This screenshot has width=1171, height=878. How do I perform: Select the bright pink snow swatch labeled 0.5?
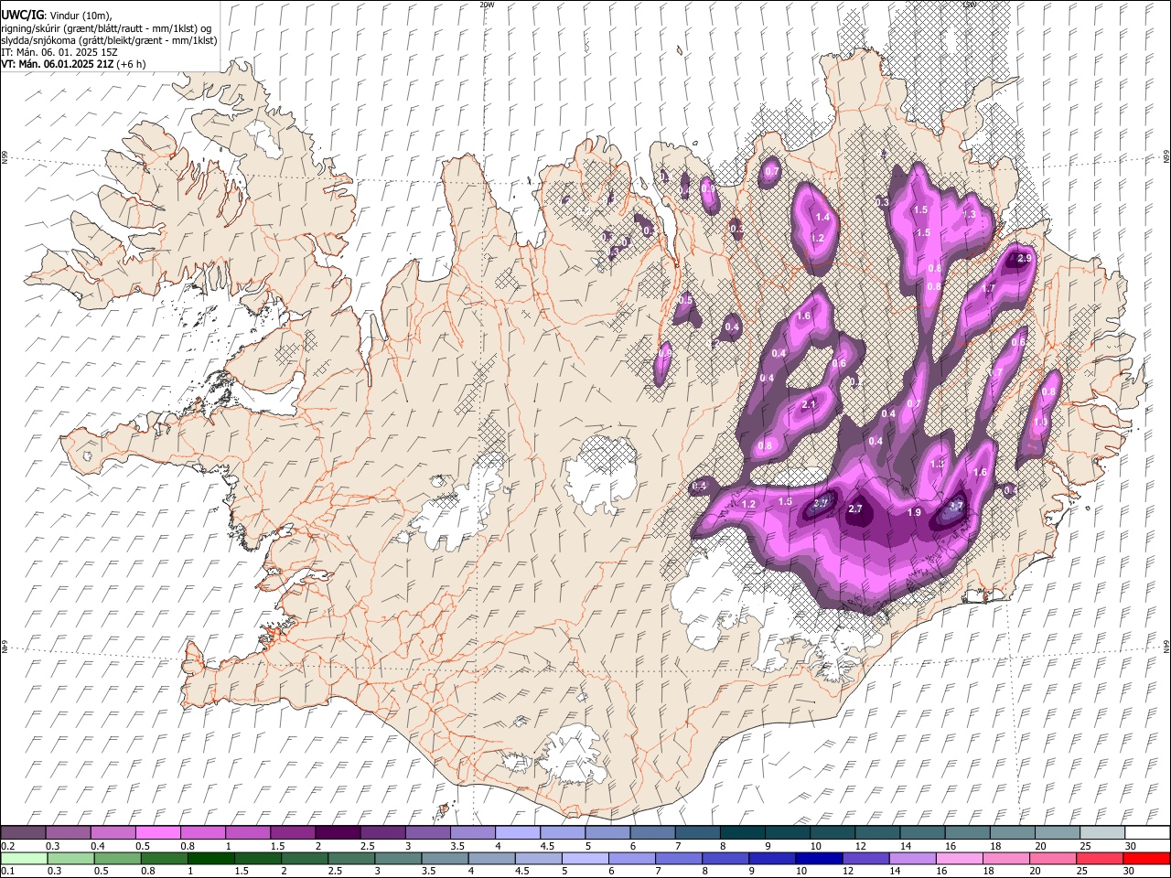click(157, 833)
